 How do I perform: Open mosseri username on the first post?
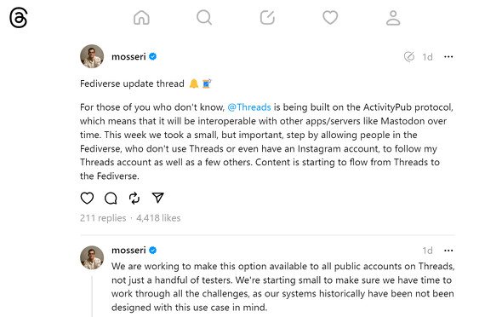(x=128, y=57)
